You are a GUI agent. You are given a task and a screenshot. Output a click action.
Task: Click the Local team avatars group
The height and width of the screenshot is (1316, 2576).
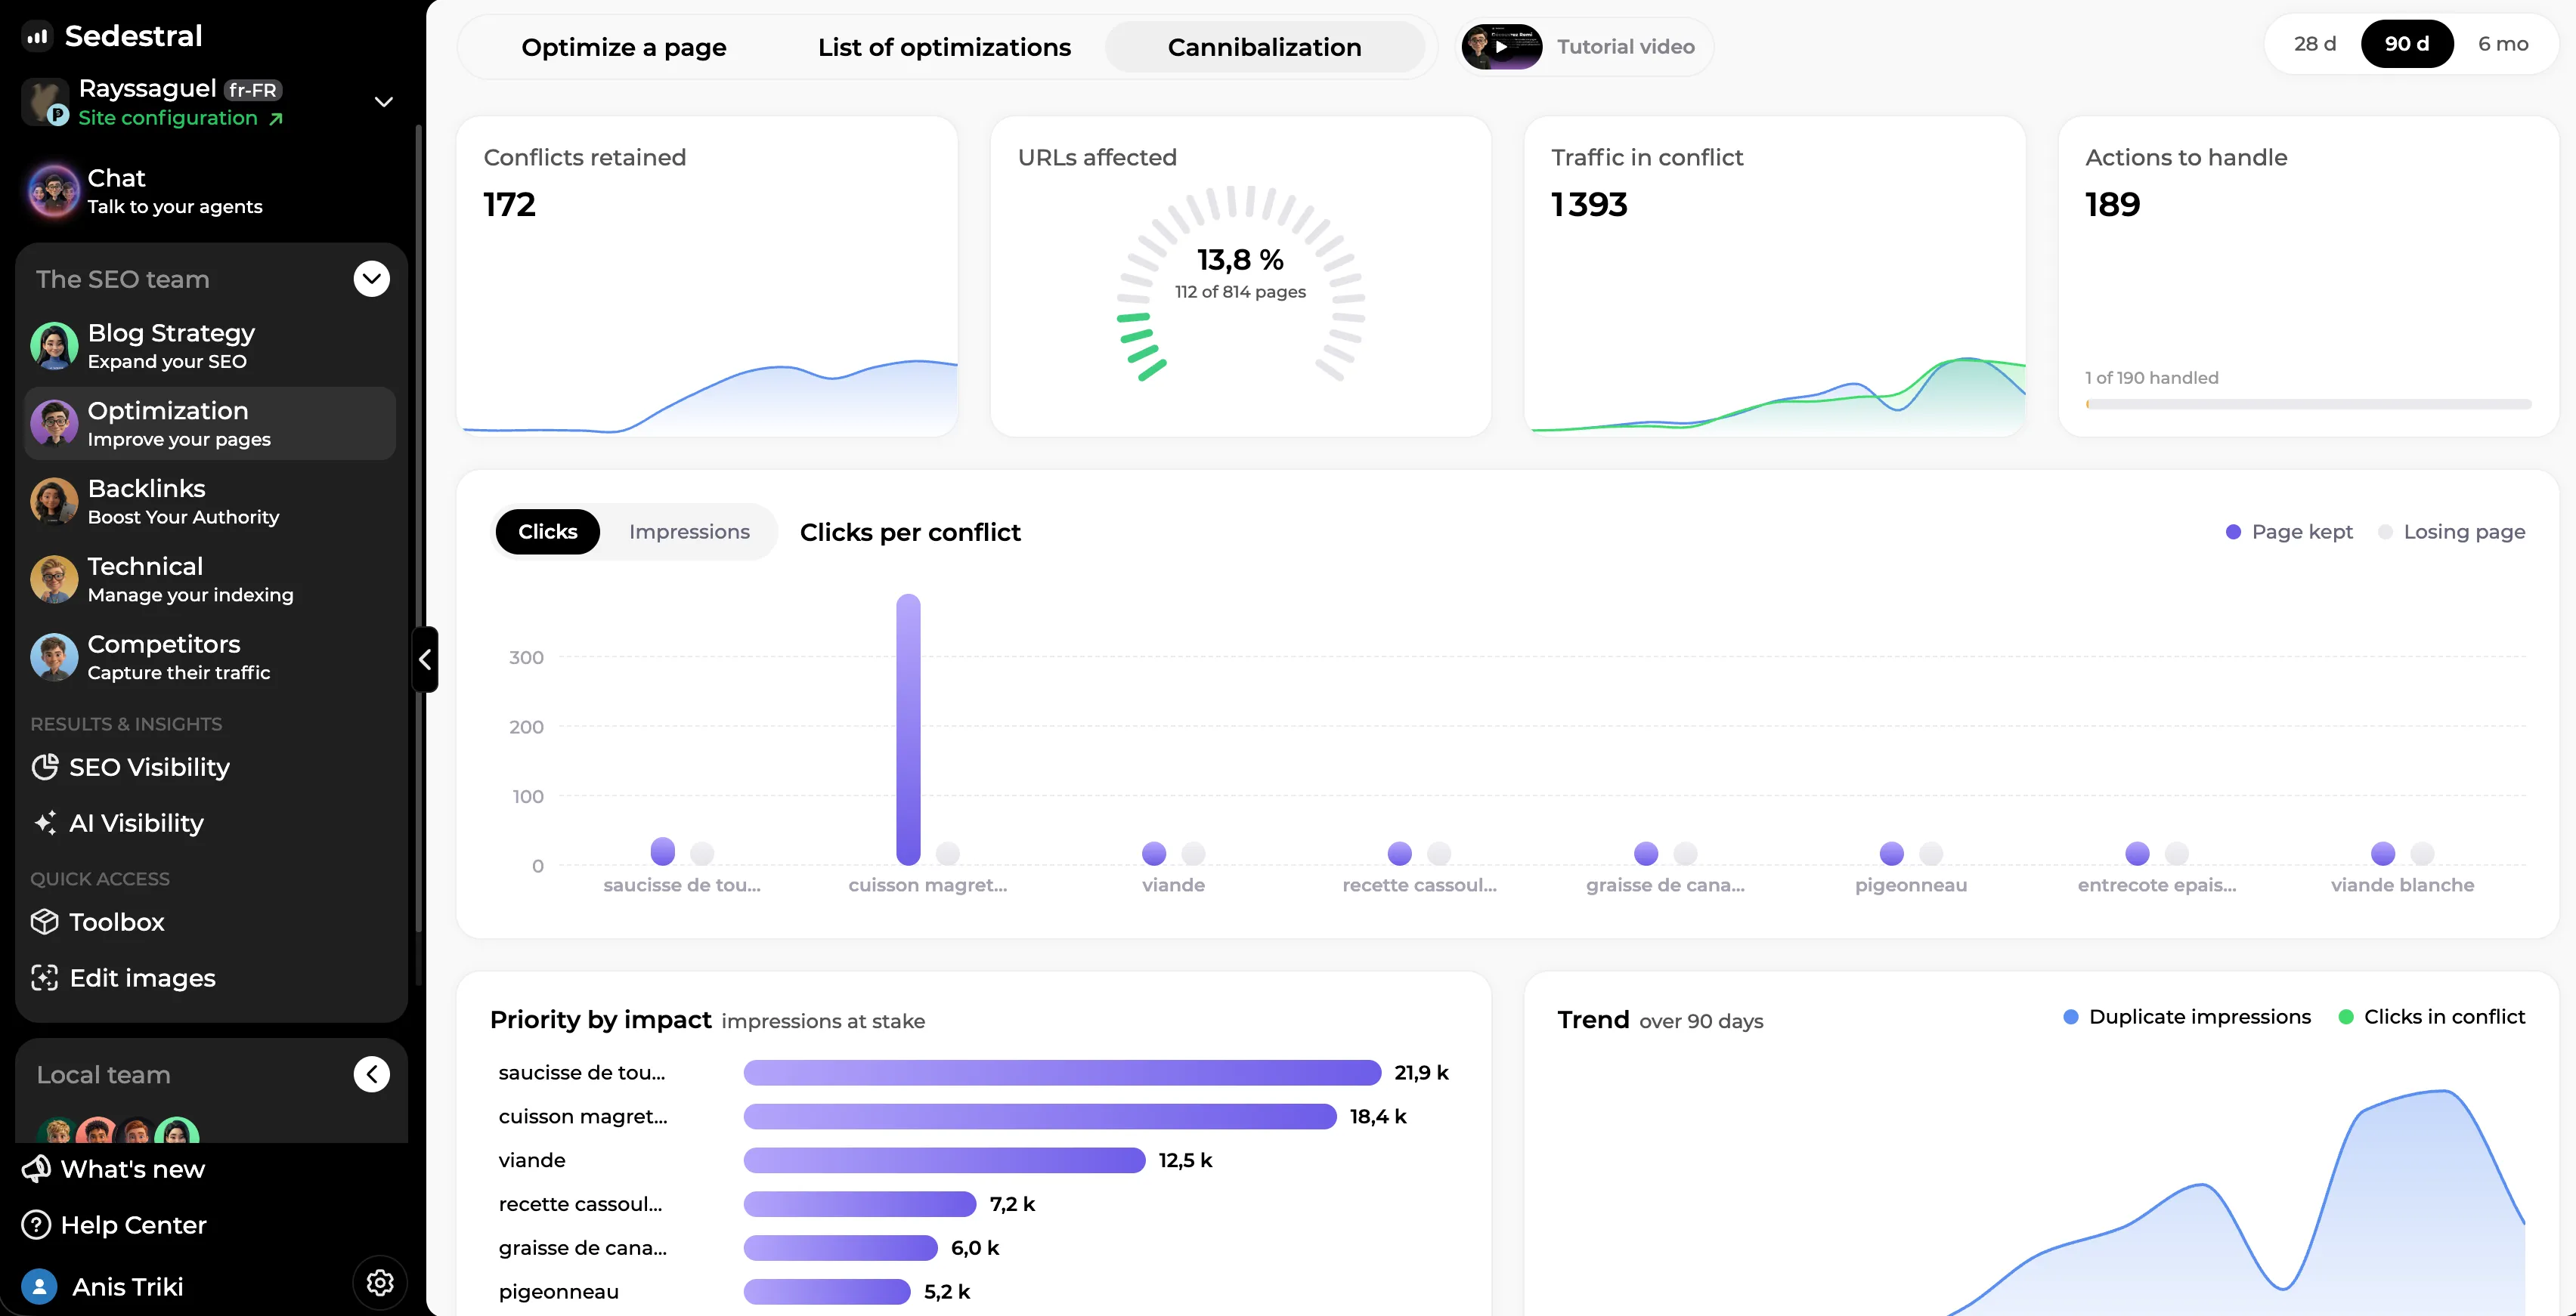pos(118,1131)
